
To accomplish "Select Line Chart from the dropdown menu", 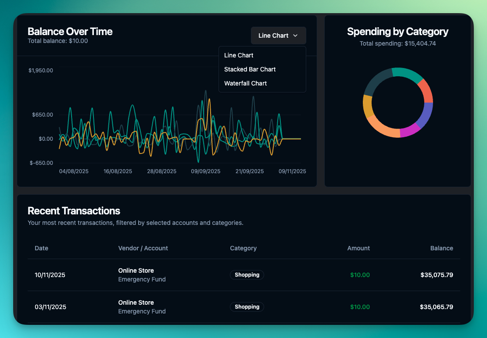I will [239, 55].
